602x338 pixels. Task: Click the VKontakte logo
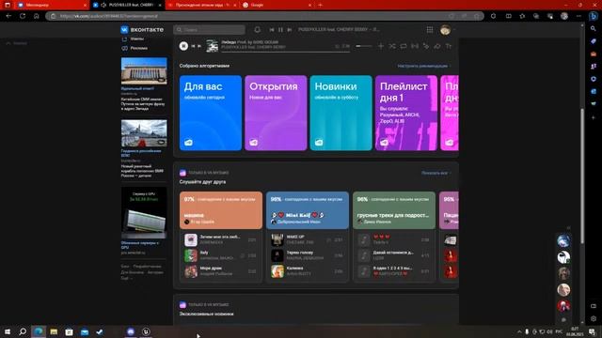(142, 29)
